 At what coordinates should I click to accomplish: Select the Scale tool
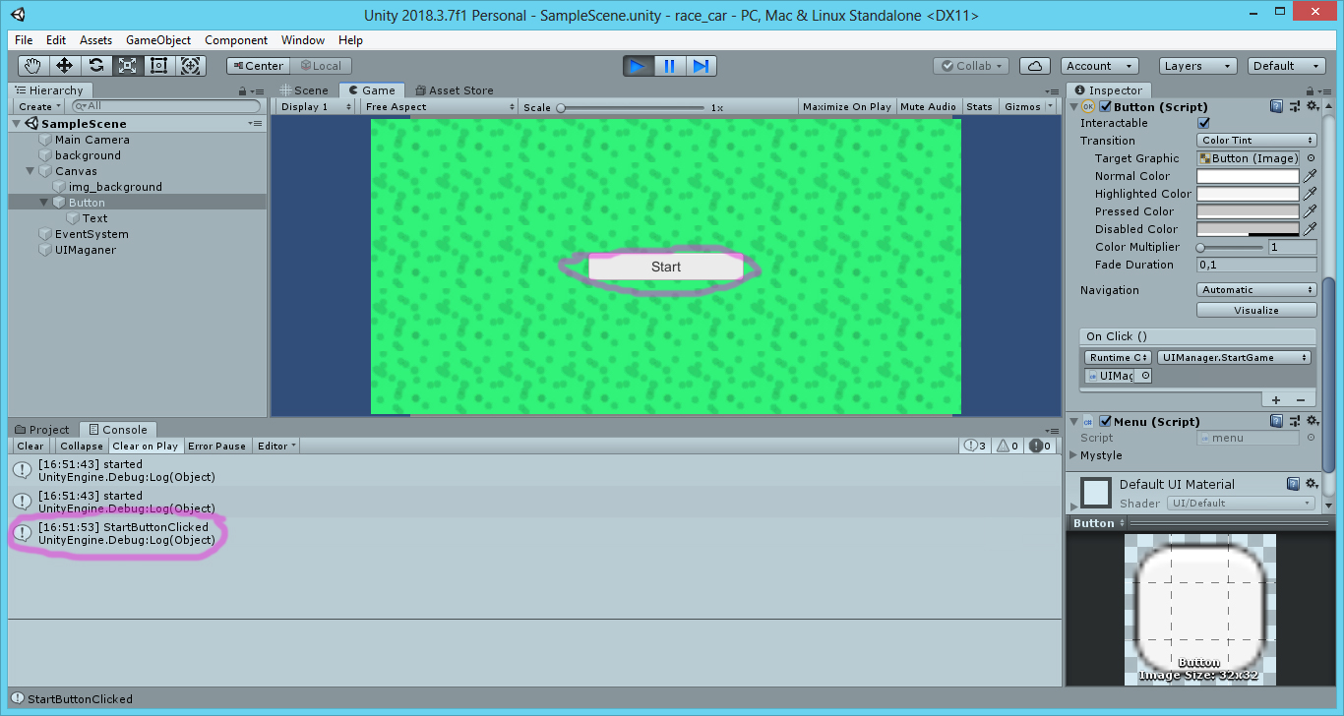point(128,66)
